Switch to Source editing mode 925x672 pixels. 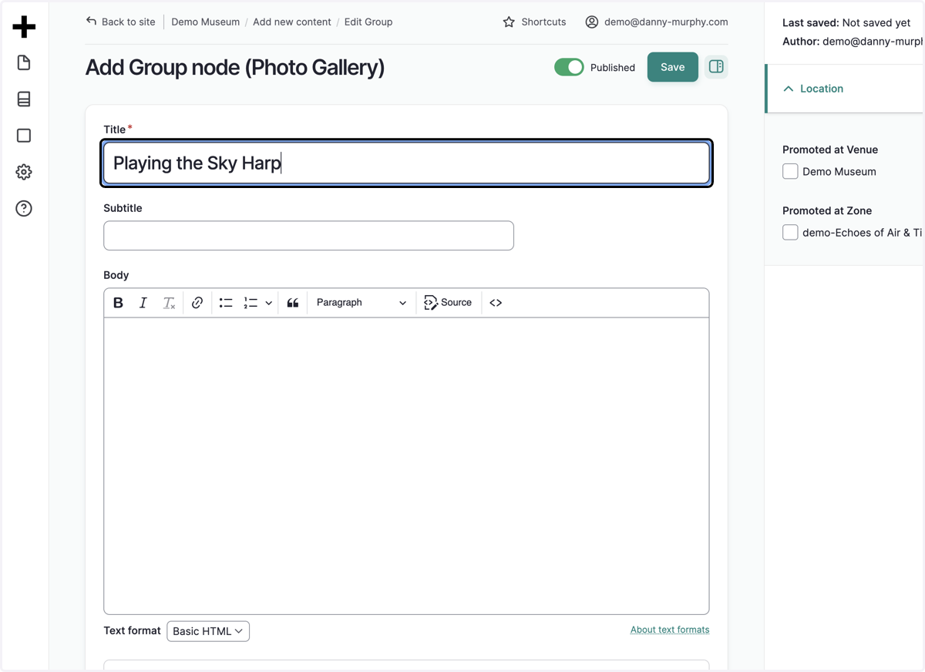pos(448,303)
